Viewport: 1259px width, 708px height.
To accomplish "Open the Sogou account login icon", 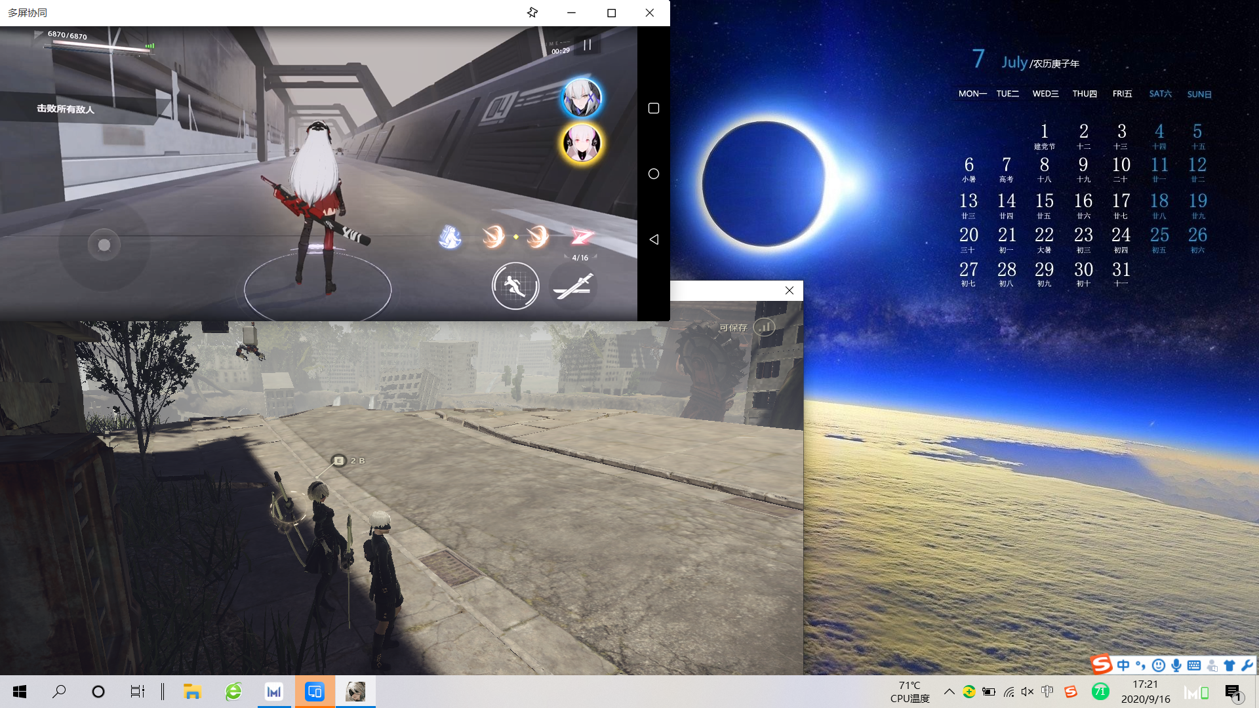I will coord(1212,665).
